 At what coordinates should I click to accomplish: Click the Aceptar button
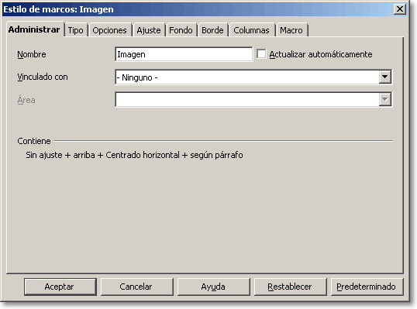point(60,287)
